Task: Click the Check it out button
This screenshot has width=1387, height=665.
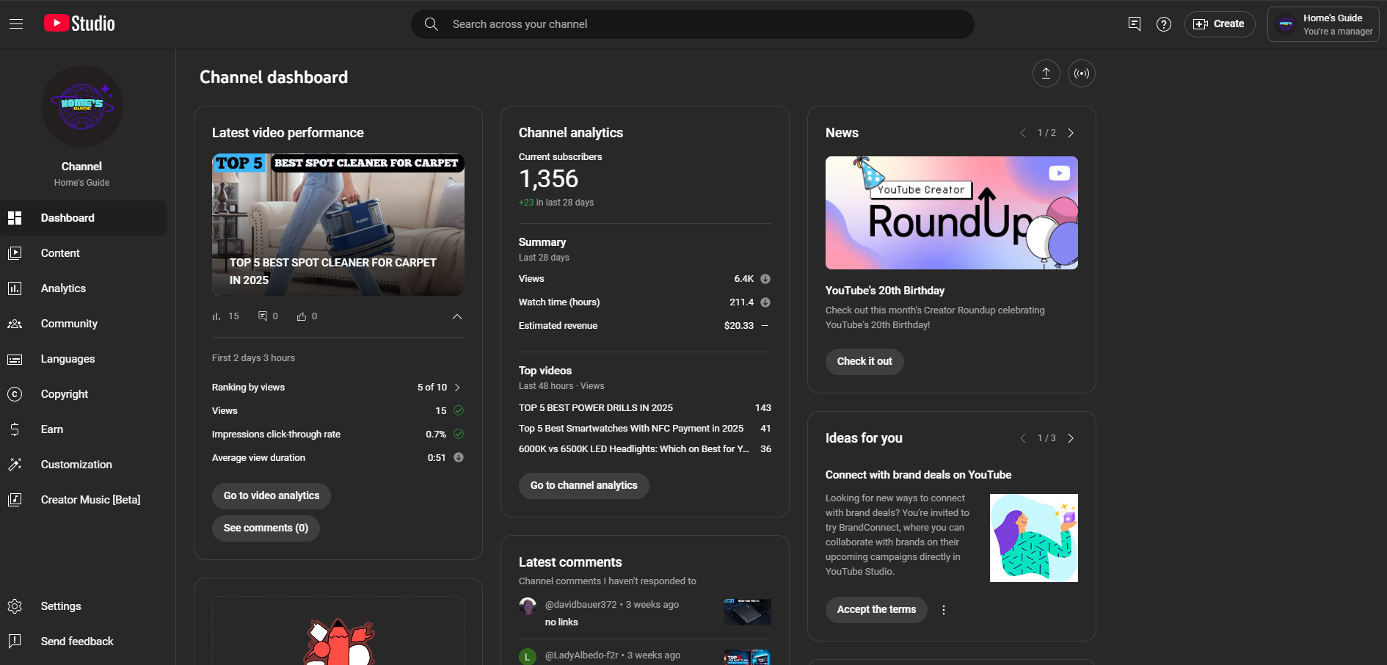Action: 864,362
